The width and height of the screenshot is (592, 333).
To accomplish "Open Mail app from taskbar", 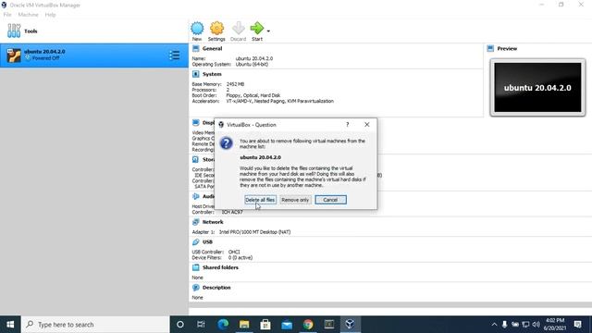I will tap(287, 325).
